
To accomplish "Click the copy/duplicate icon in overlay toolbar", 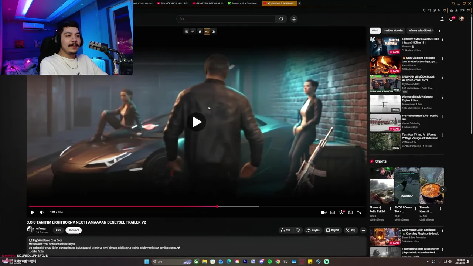I will pyautogui.click(x=186, y=31).
